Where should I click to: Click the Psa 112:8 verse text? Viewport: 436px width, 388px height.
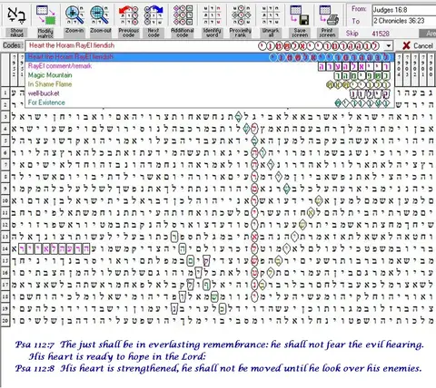[218, 368]
